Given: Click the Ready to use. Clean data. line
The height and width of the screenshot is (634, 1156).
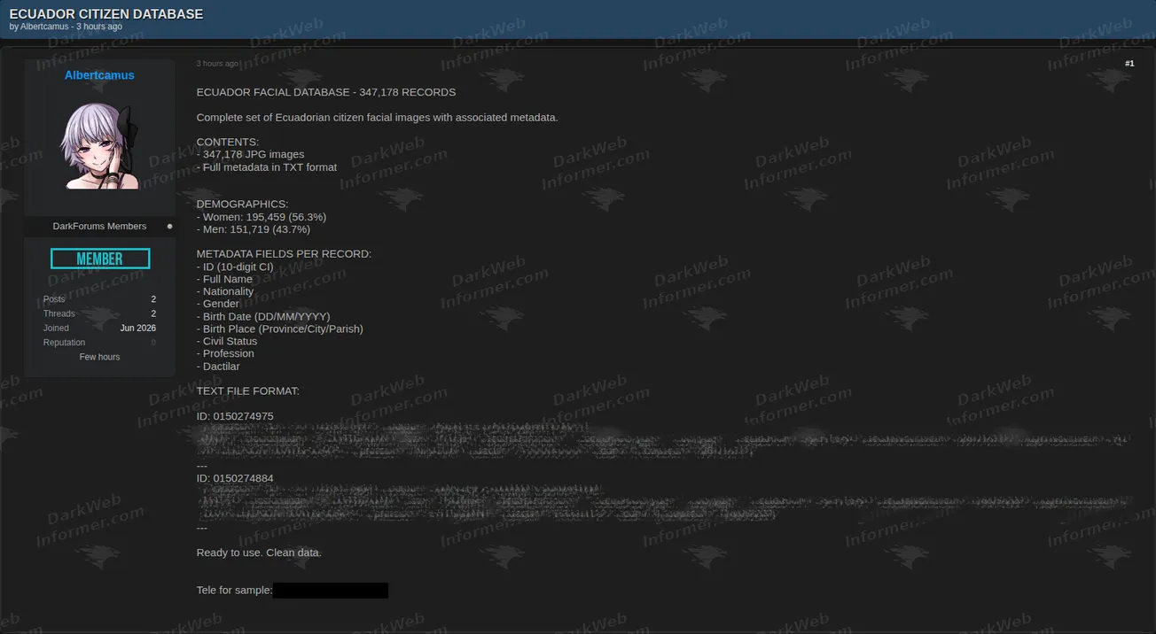Looking at the screenshot, I should [259, 553].
